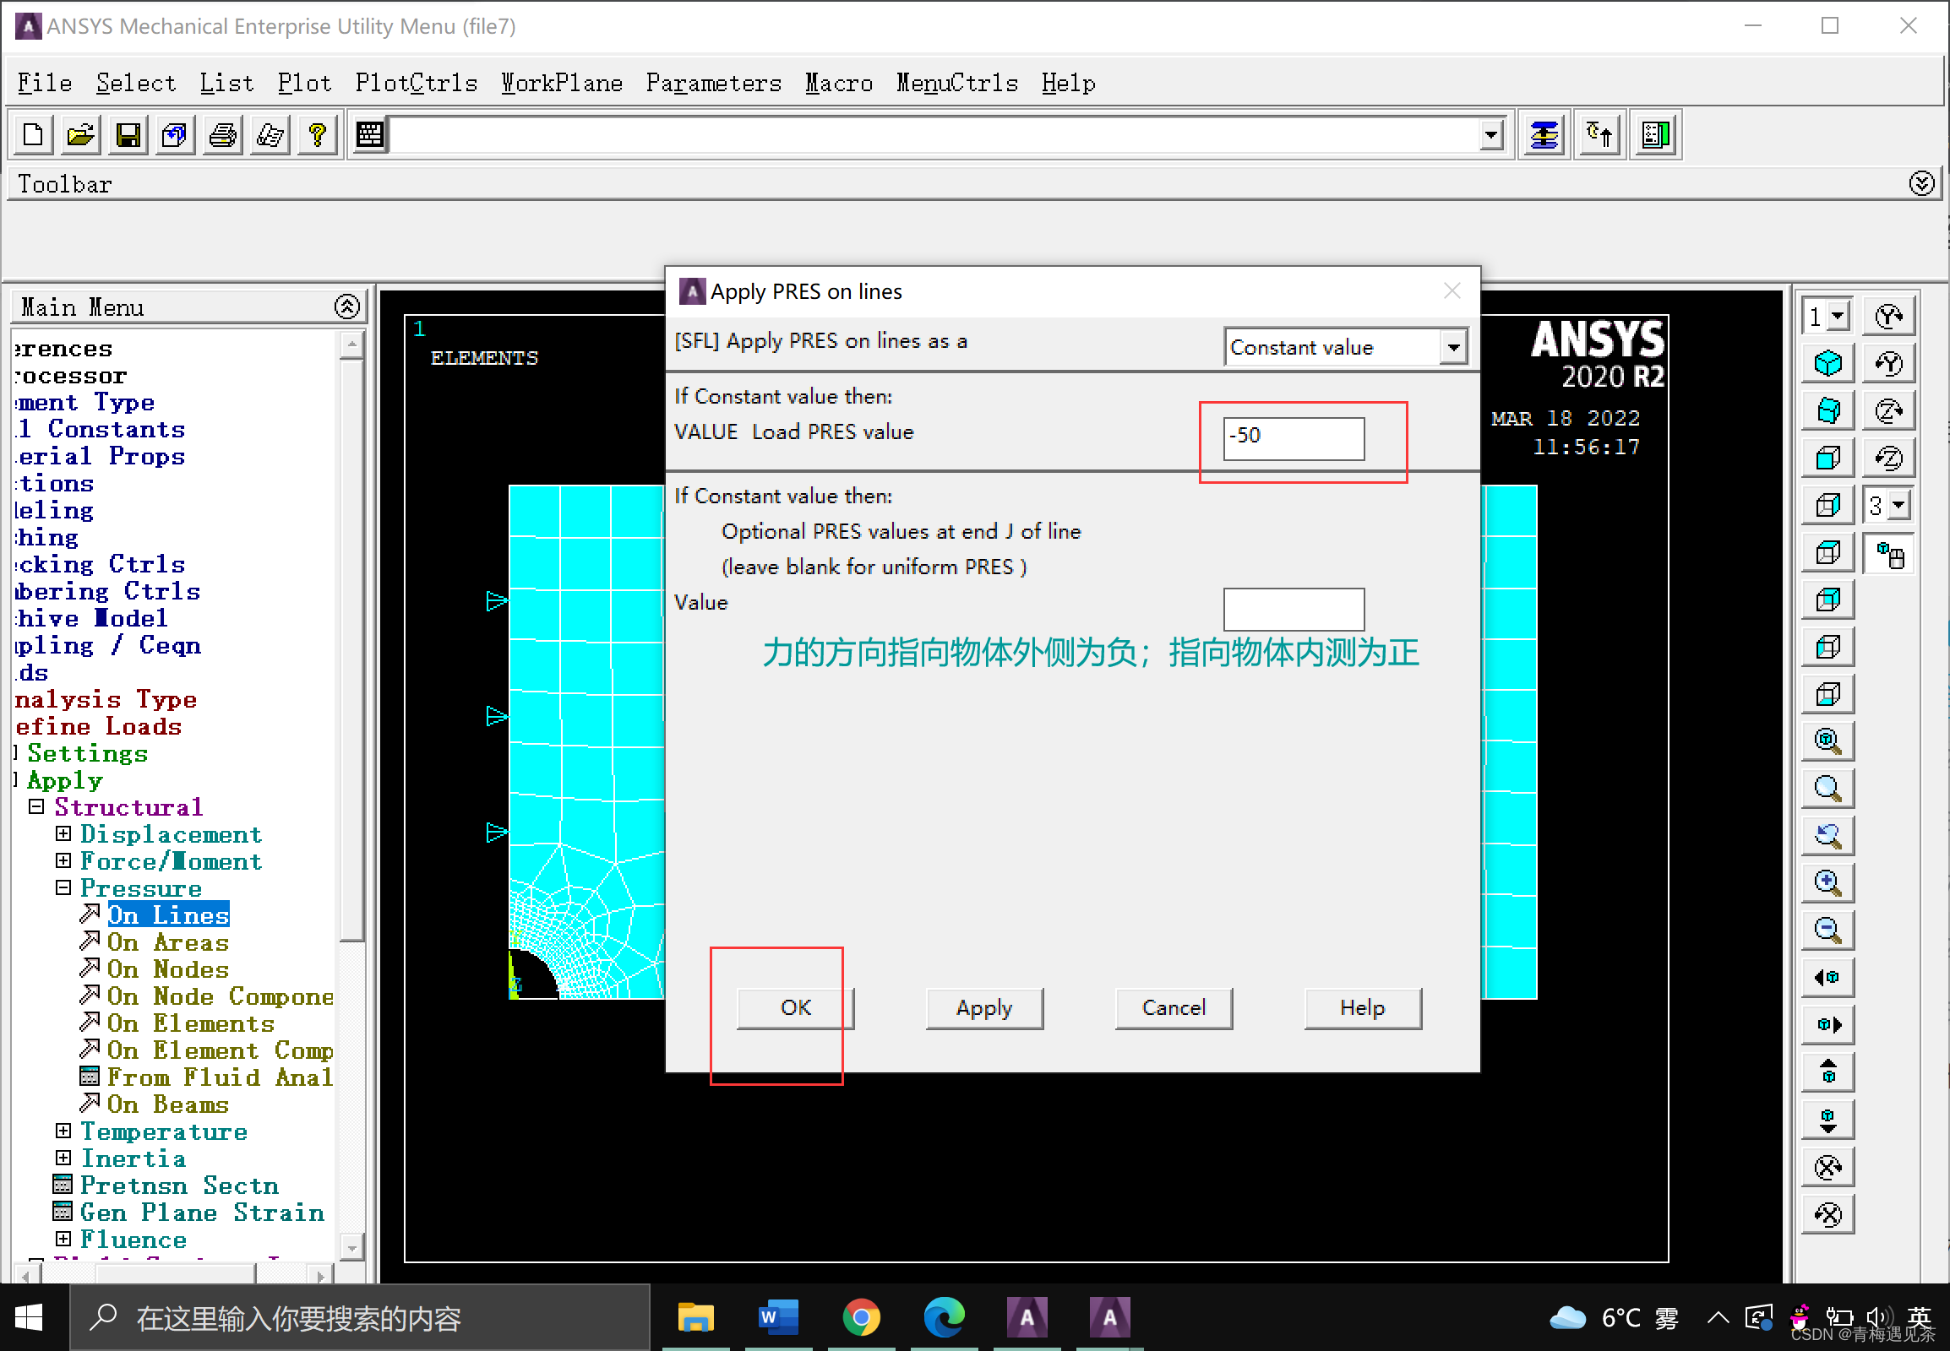Open the window number 1 dropdown
The height and width of the screenshot is (1351, 1950).
pyautogui.click(x=1838, y=317)
